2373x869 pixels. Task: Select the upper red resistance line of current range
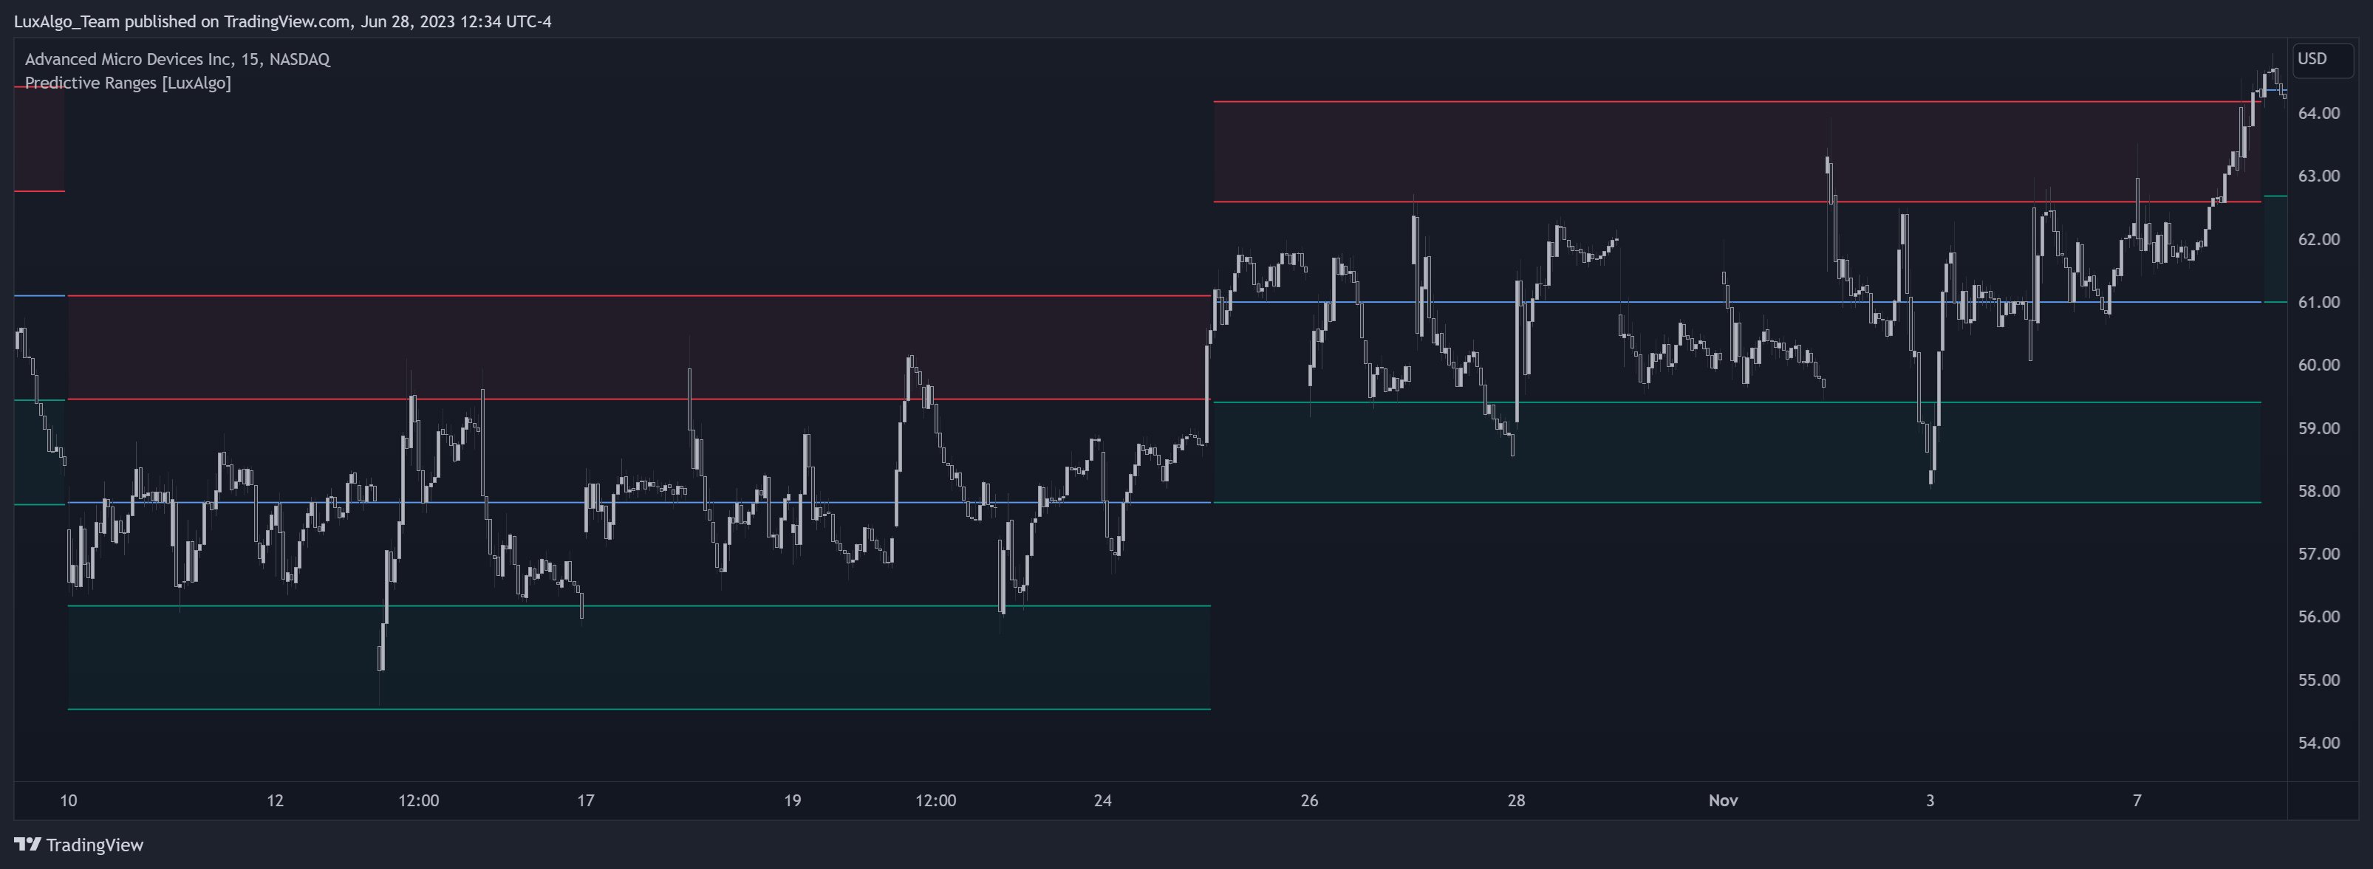tap(1658, 101)
